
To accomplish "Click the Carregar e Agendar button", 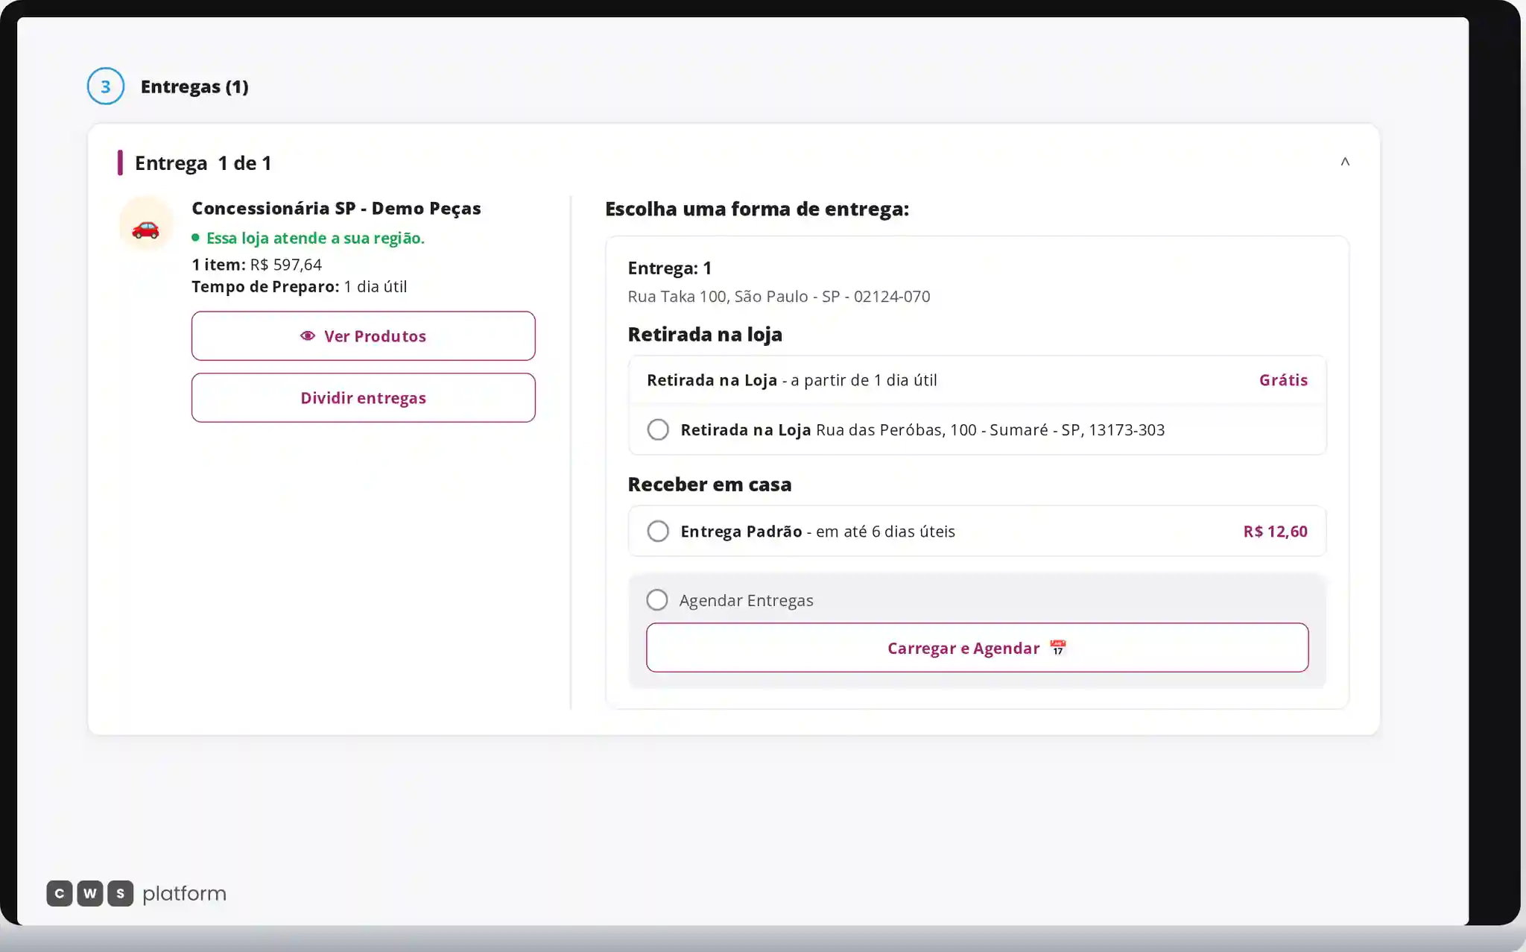I will [978, 648].
